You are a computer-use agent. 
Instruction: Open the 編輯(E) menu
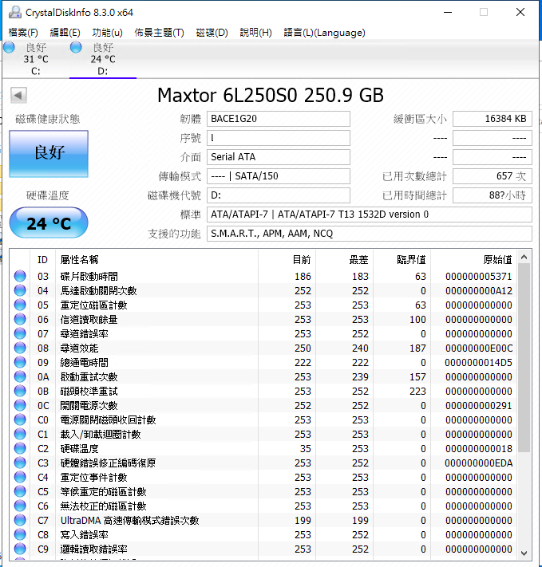coord(65,33)
